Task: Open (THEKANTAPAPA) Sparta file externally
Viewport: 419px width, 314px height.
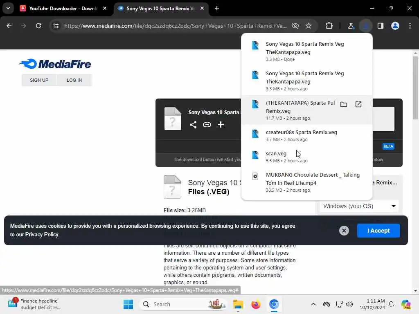Action: tap(358, 104)
